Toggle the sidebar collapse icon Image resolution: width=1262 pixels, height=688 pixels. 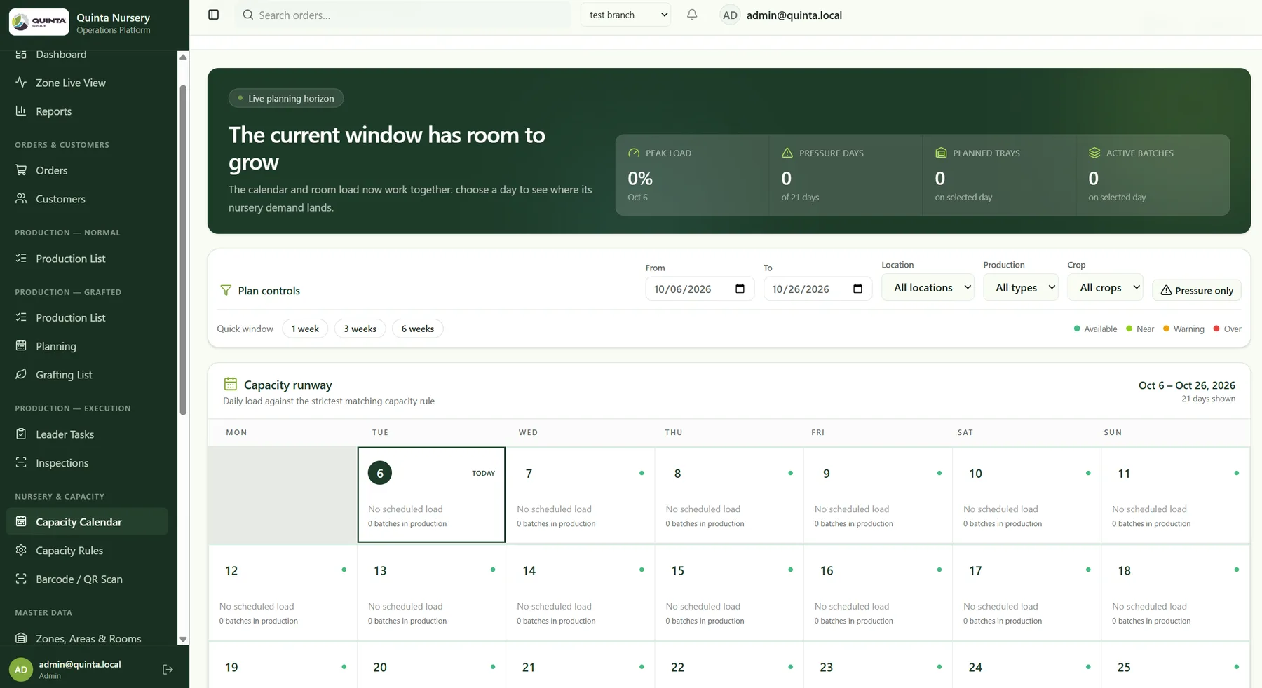(214, 15)
